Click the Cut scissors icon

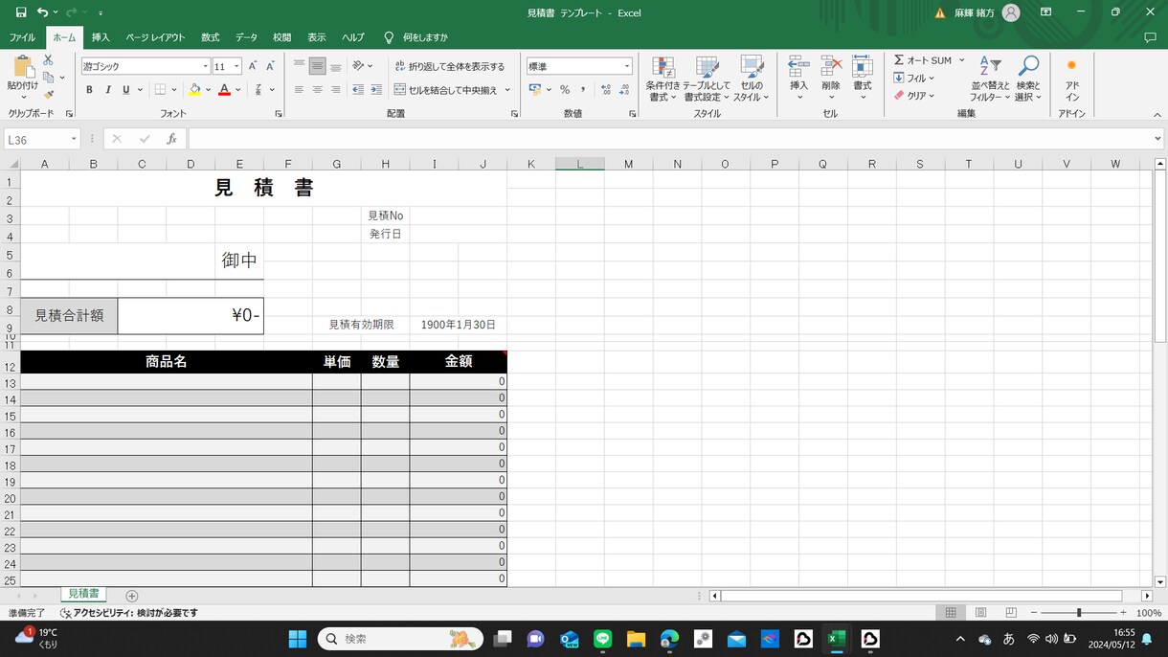pos(48,59)
